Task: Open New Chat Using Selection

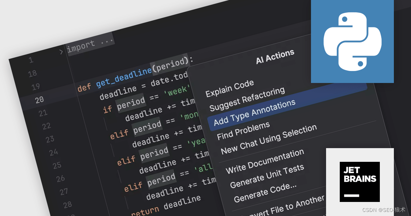Action: pos(269,140)
